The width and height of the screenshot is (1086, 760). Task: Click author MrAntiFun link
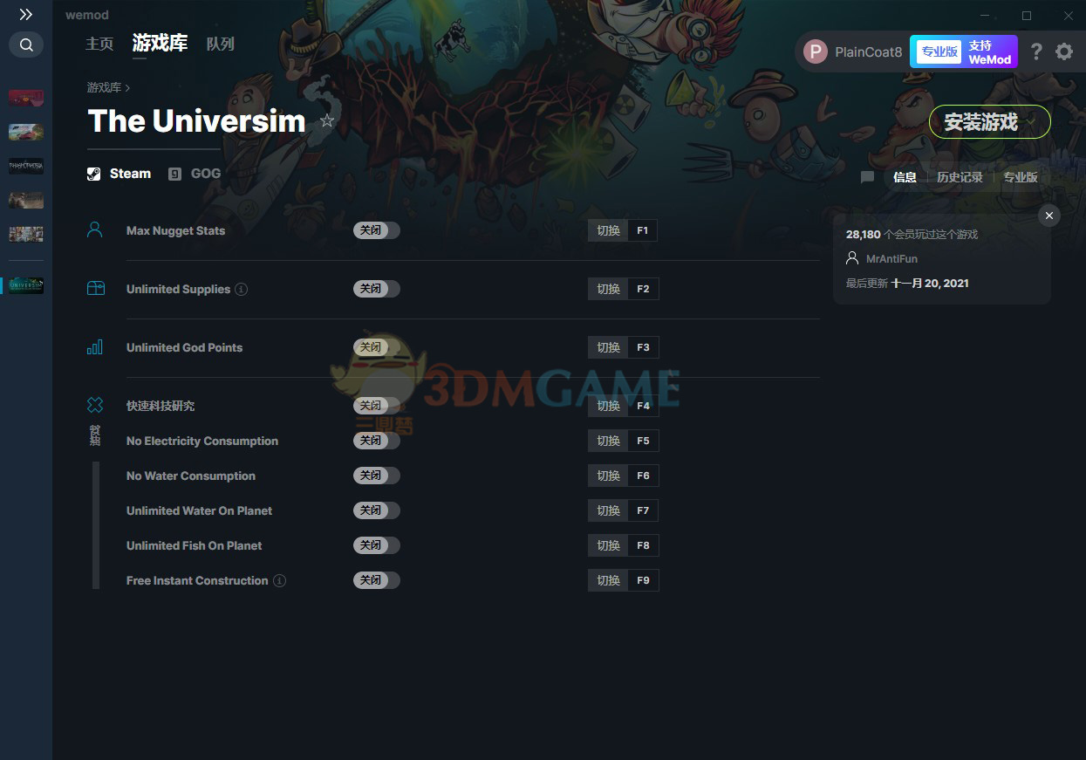[x=891, y=259]
